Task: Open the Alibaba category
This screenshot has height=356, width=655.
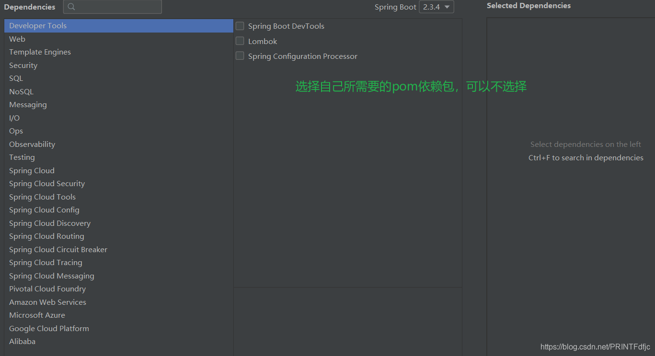Action: coord(118,342)
